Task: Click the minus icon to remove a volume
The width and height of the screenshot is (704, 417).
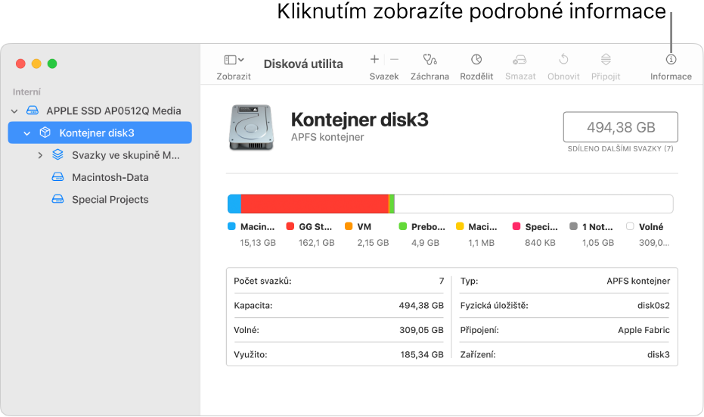Action: click(x=394, y=59)
